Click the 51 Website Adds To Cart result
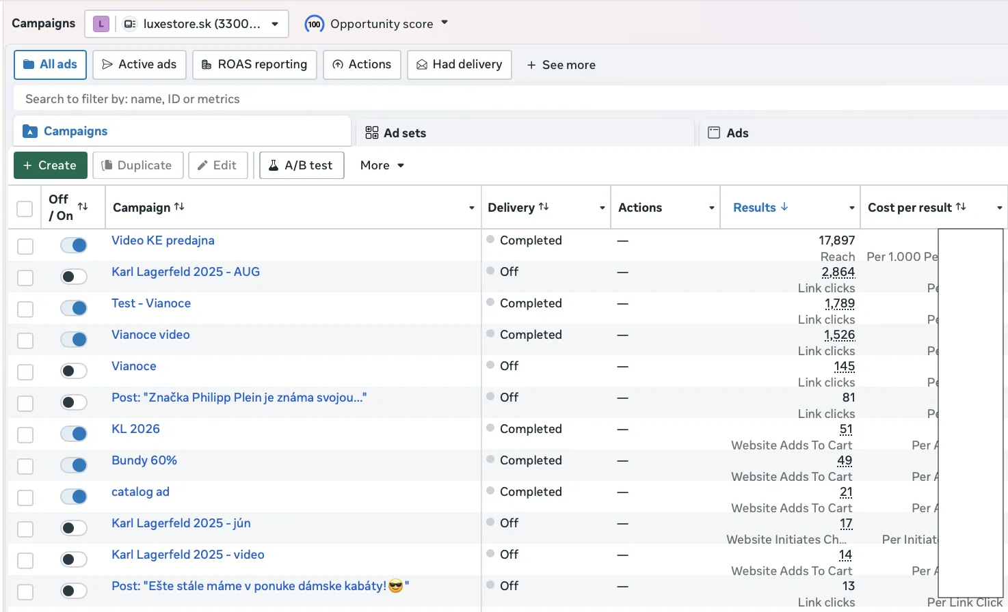This screenshot has width=1008, height=612. [x=846, y=429]
